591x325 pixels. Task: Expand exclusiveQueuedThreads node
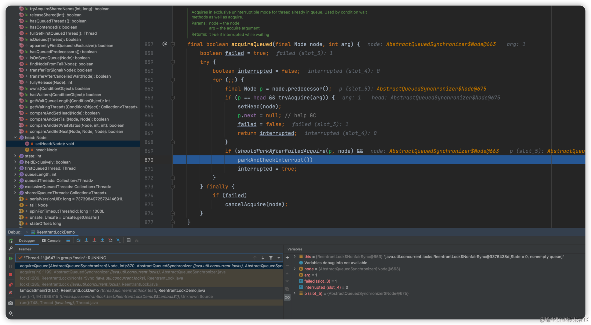(x=15, y=187)
